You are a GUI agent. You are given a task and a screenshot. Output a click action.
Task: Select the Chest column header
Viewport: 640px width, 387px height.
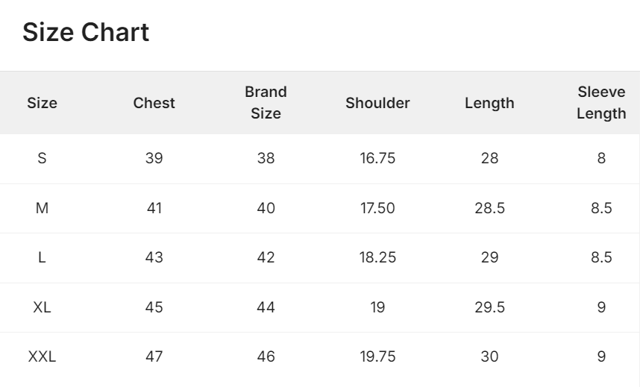[154, 103]
